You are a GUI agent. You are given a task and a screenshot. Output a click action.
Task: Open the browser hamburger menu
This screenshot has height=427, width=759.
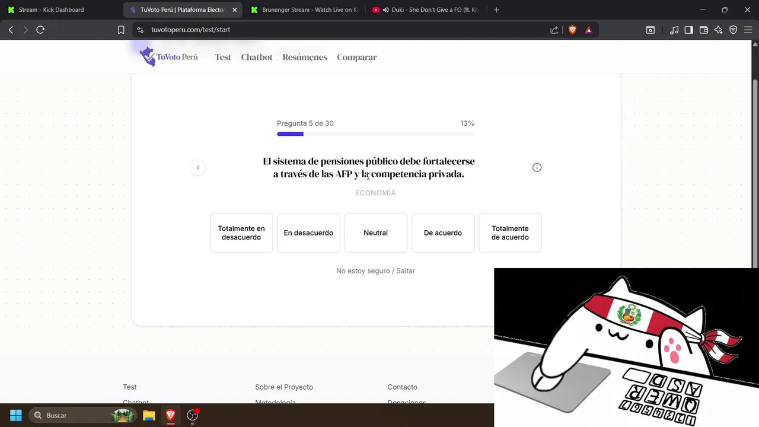click(x=748, y=30)
